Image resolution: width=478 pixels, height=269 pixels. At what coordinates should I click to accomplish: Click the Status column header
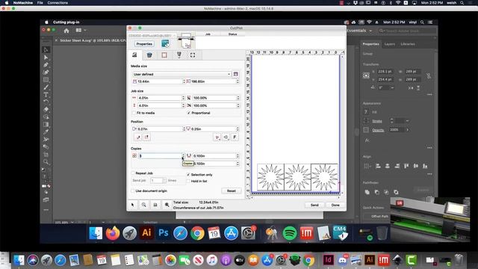(232, 34)
